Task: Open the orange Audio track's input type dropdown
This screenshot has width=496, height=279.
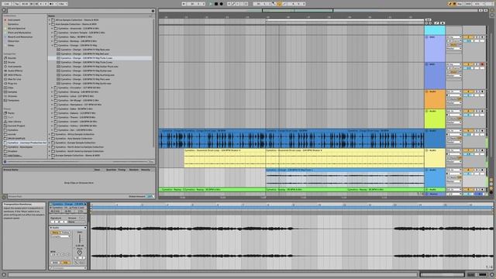Action: 454,91
